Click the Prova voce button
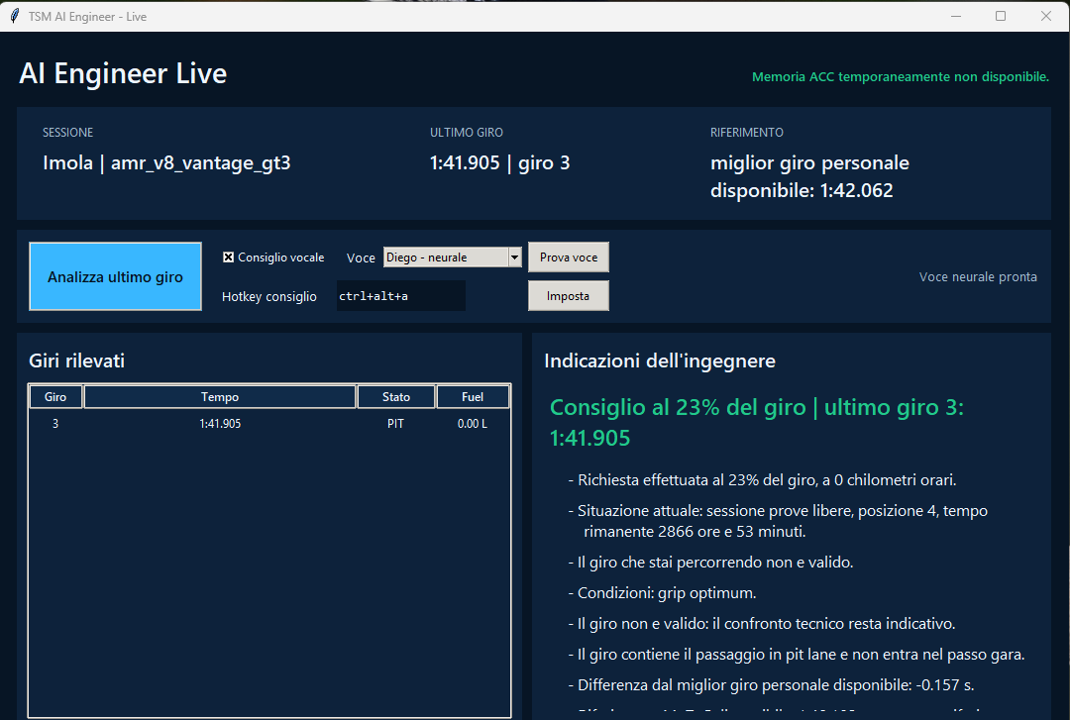Screen dimensions: 1070x720 569,257
